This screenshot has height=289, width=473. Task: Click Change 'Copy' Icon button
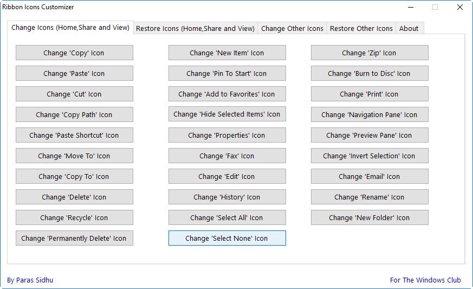point(74,53)
